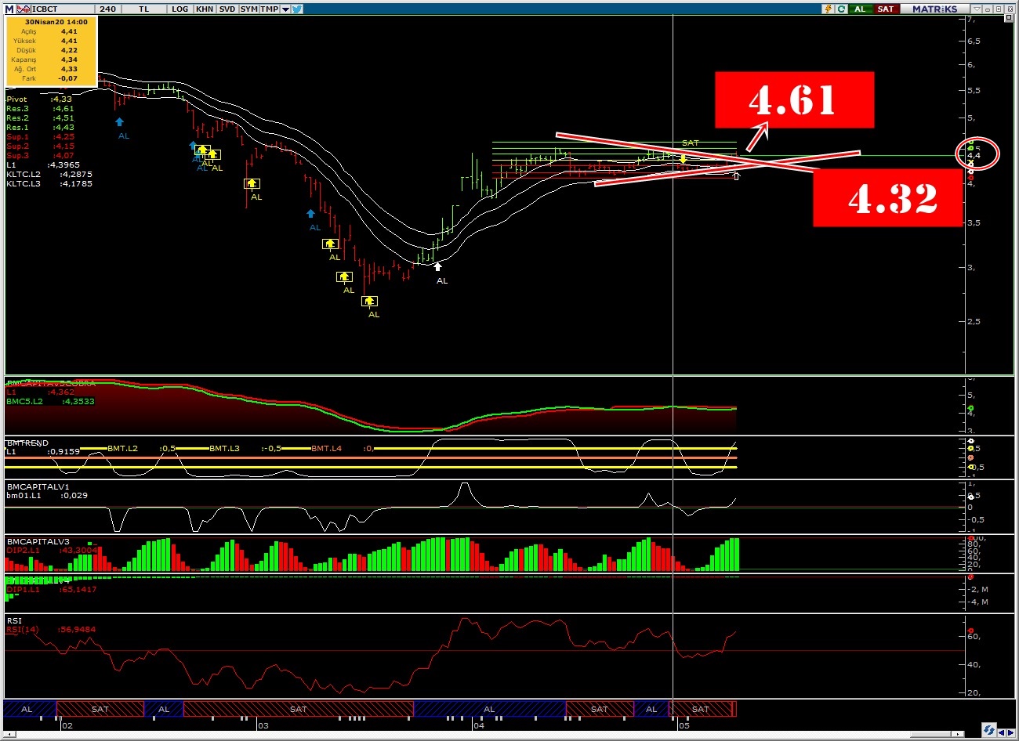The image size is (1019, 741).
Task: Click the horizontal scrollbar at bottom
Action: (933, 734)
